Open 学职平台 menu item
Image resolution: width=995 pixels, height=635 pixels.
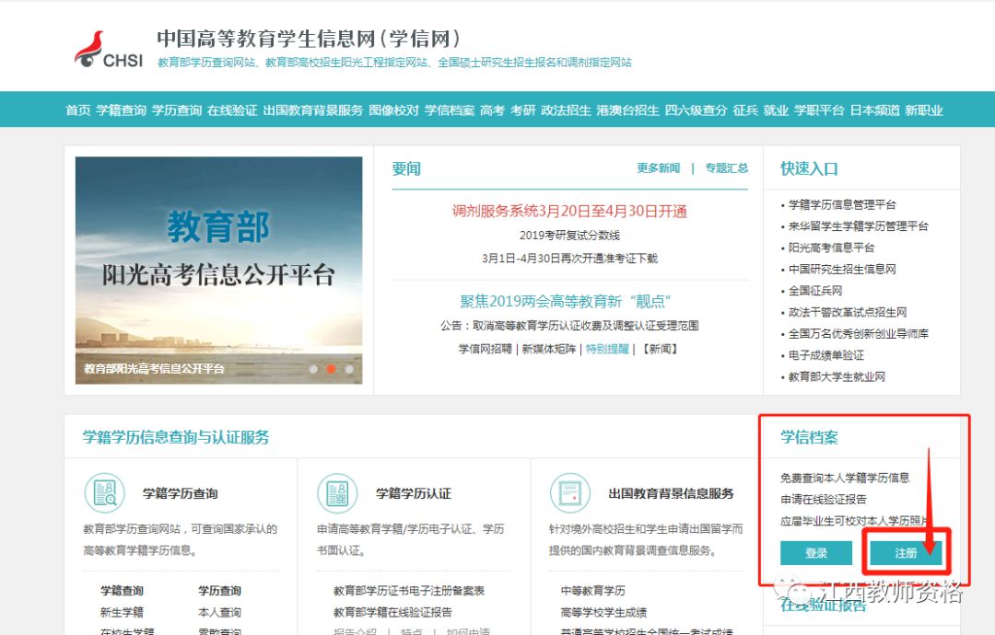(819, 110)
